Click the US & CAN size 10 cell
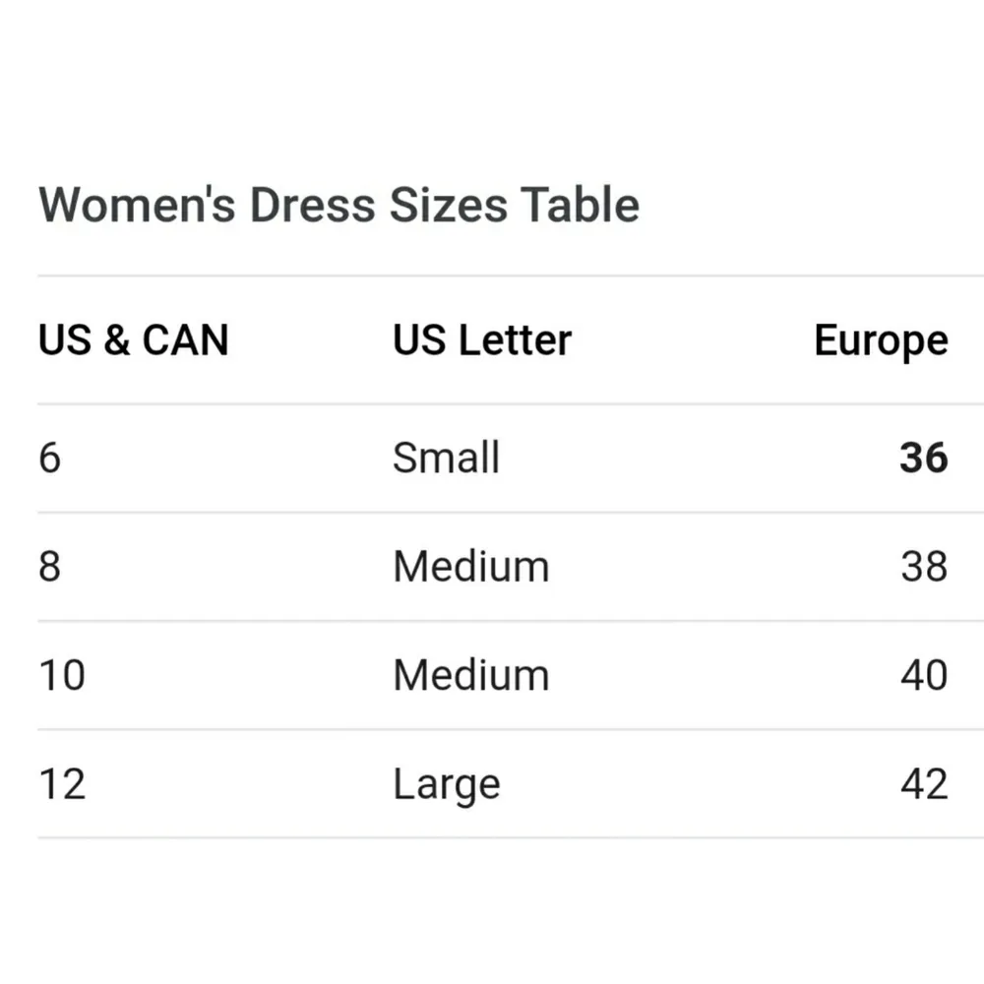 click(x=62, y=676)
